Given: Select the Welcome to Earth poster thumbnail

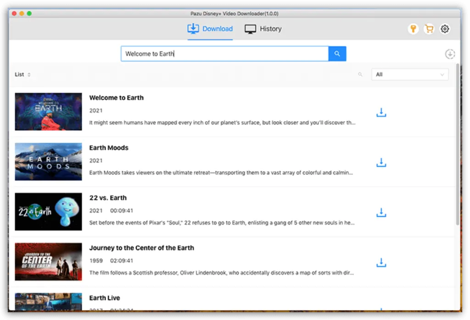Looking at the screenshot, I should click(x=48, y=112).
